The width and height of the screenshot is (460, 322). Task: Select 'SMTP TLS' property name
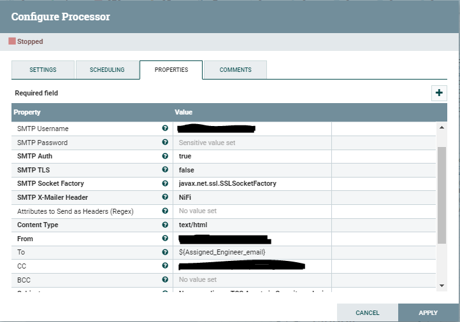(x=33, y=170)
